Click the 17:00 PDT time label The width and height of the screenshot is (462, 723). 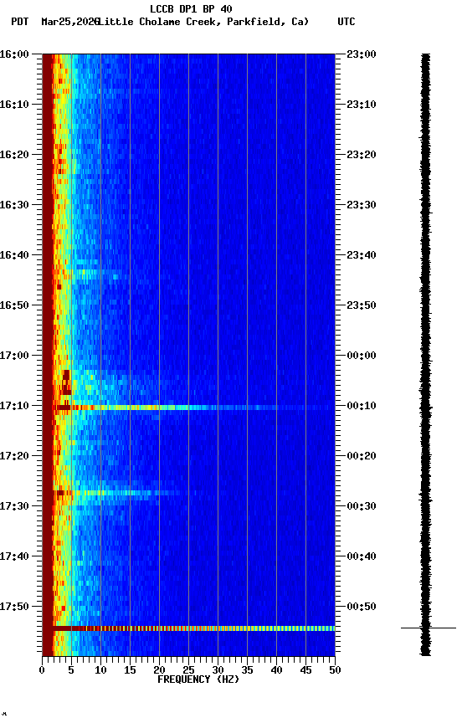click(14, 356)
